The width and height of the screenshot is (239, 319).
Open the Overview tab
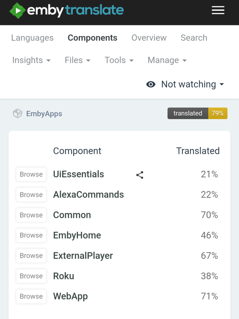click(149, 38)
